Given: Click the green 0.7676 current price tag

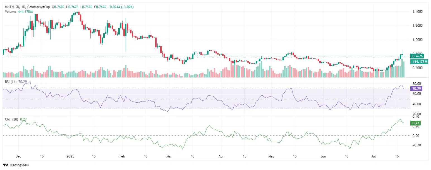Looking at the screenshot, I should pyautogui.click(x=417, y=56).
